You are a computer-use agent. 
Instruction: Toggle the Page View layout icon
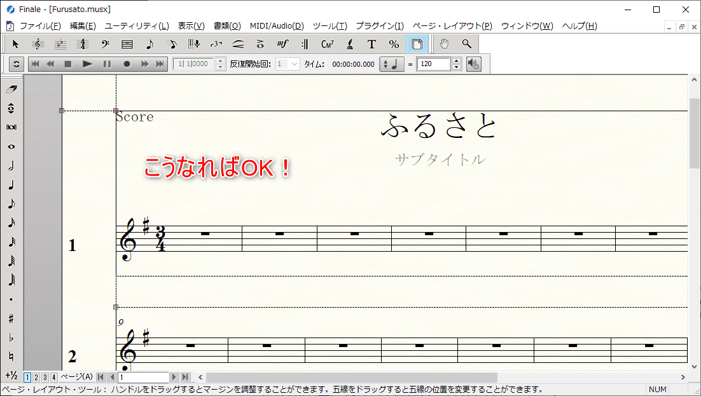pyautogui.click(x=418, y=44)
